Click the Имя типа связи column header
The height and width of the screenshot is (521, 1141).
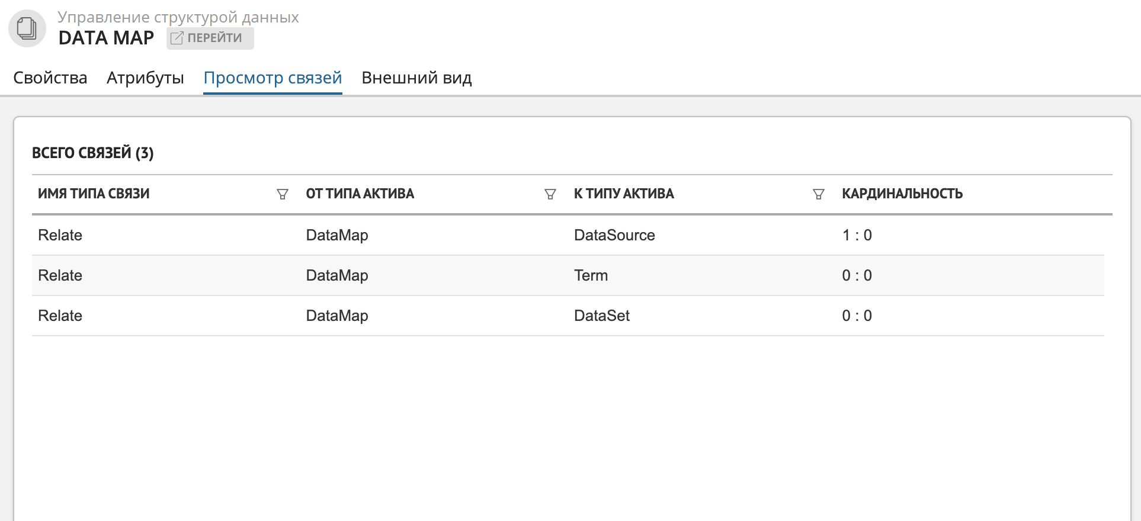pyautogui.click(x=94, y=194)
